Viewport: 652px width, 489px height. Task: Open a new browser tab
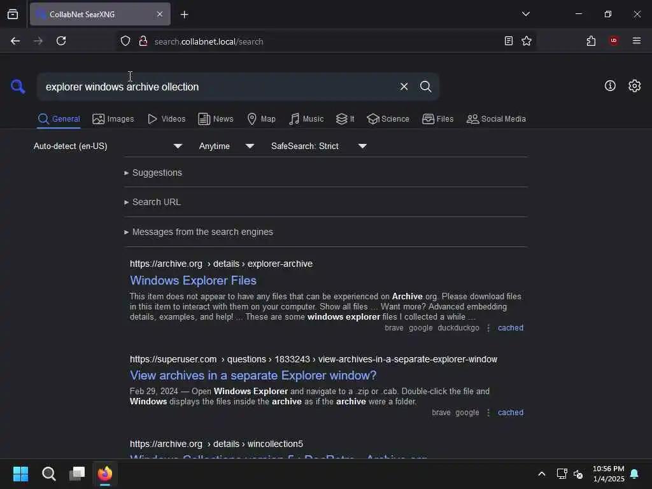click(184, 15)
